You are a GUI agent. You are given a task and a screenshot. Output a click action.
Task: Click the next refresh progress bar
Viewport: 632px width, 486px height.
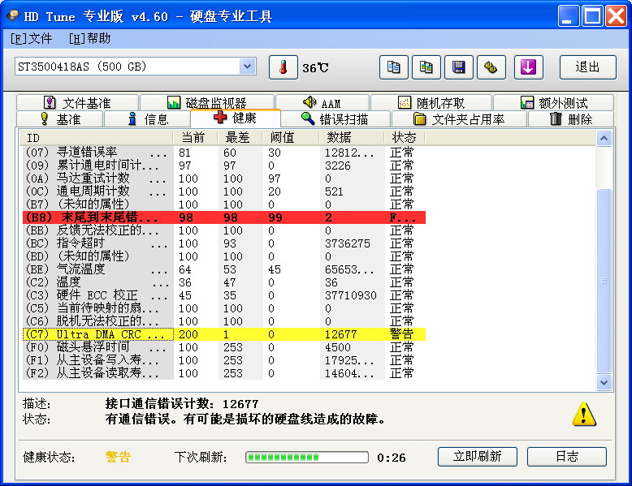[x=307, y=457]
